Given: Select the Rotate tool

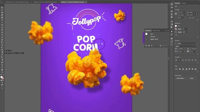Looking at the screenshot, I should point(2,35).
